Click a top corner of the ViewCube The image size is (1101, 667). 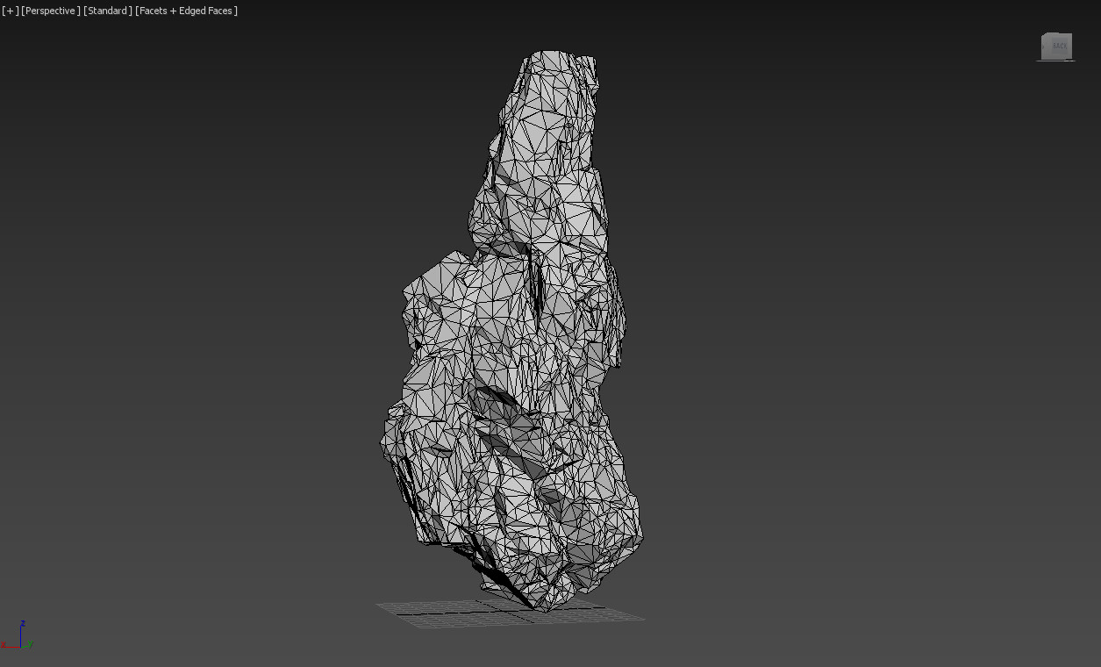click(1044, 35)
